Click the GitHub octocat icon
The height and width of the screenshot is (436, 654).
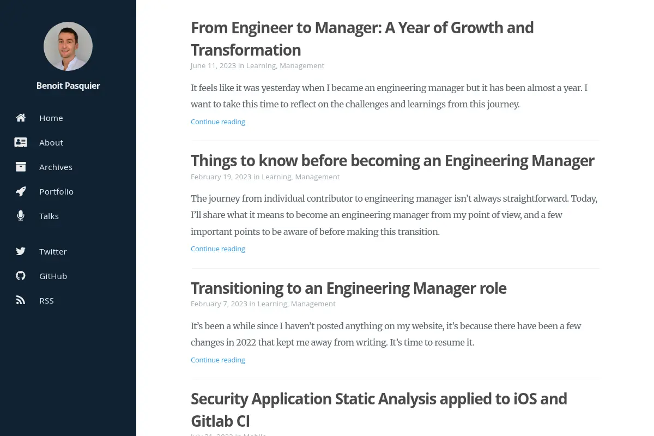[21, 276]
